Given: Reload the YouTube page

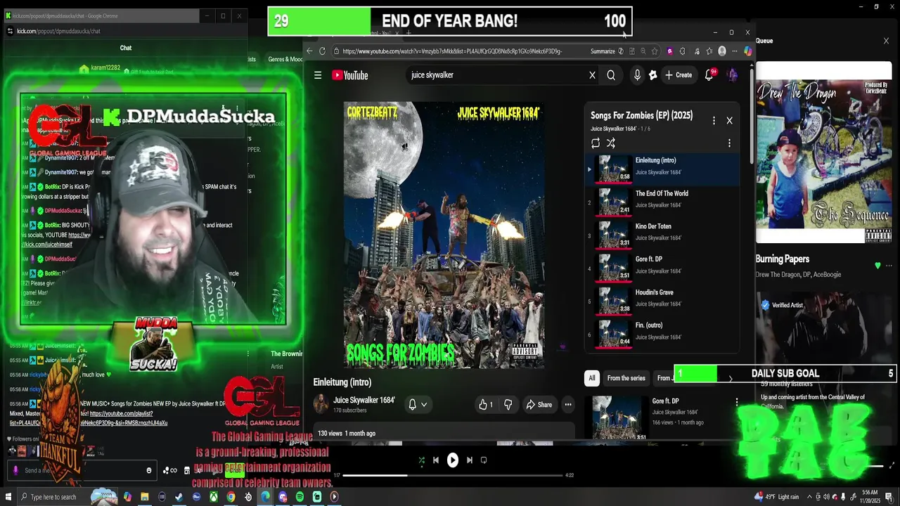Looking at the screenshot, I should coord(322,51).
